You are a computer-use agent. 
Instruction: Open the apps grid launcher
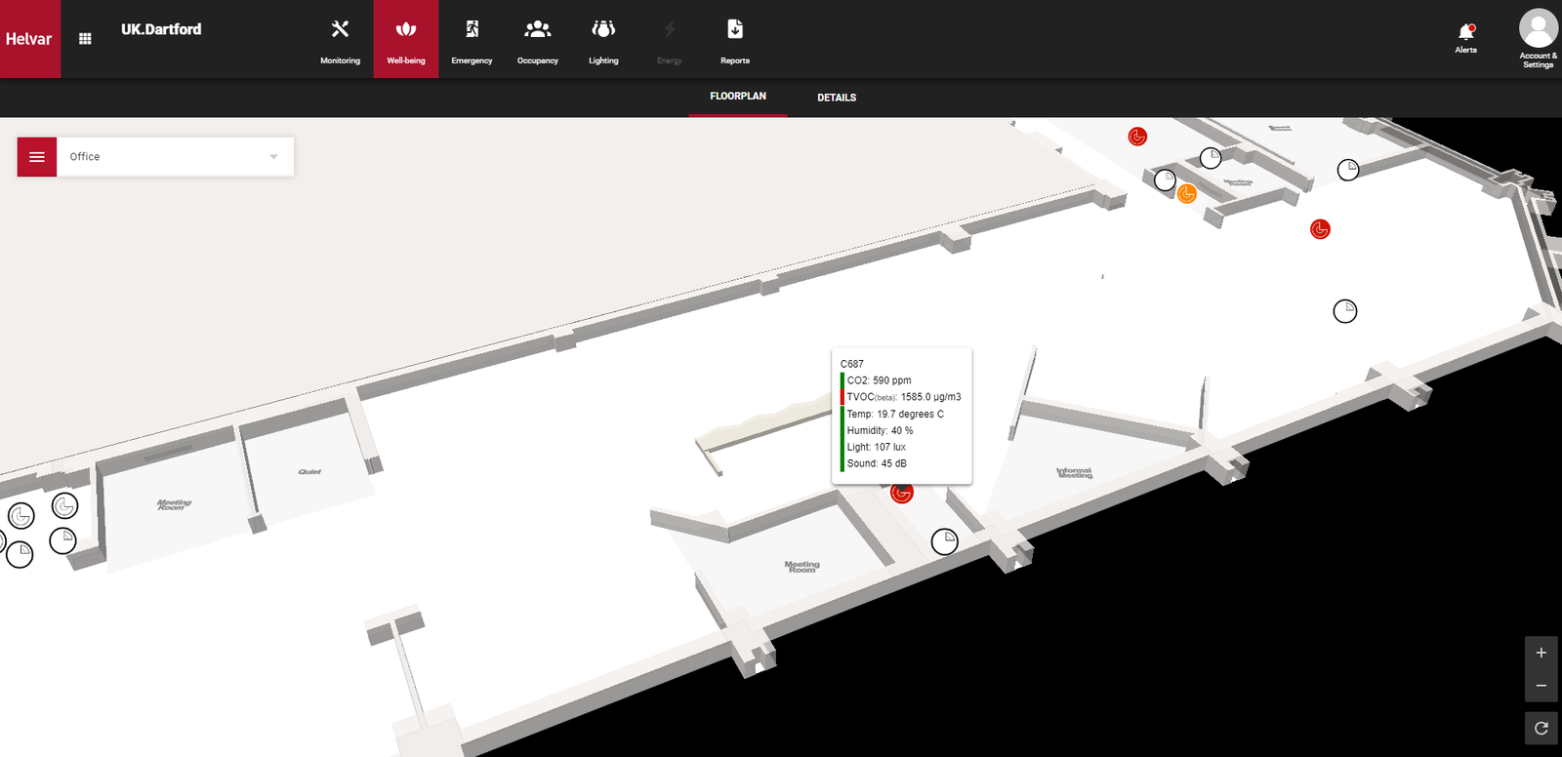pos(85,39)
